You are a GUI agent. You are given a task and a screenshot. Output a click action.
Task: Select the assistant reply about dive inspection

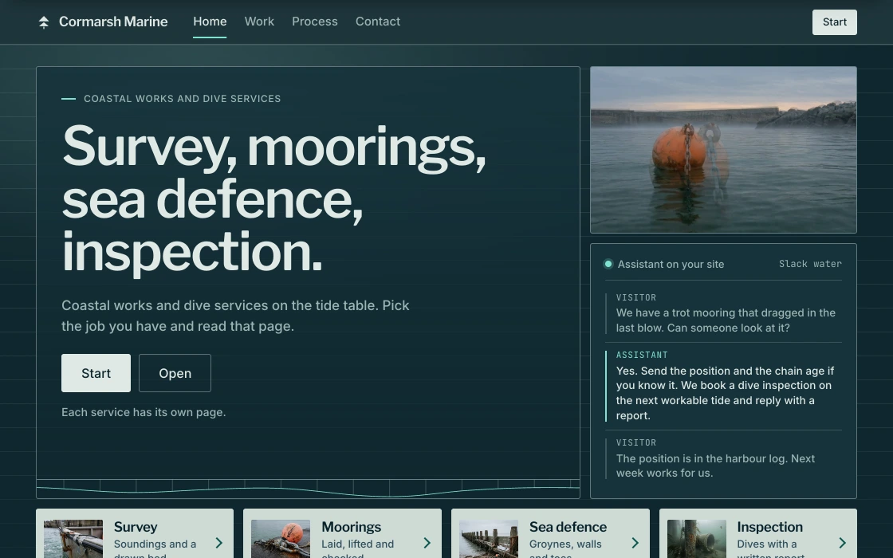click(723, 386)
